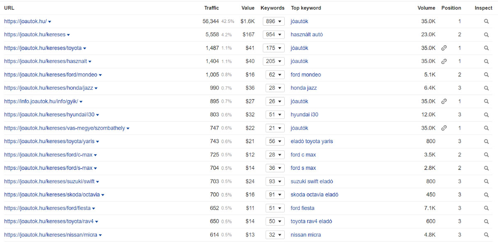This screenshot has height=242, width=498.
Task: Open the 954 keywords dropdown
Action: [x=273, y=35]
